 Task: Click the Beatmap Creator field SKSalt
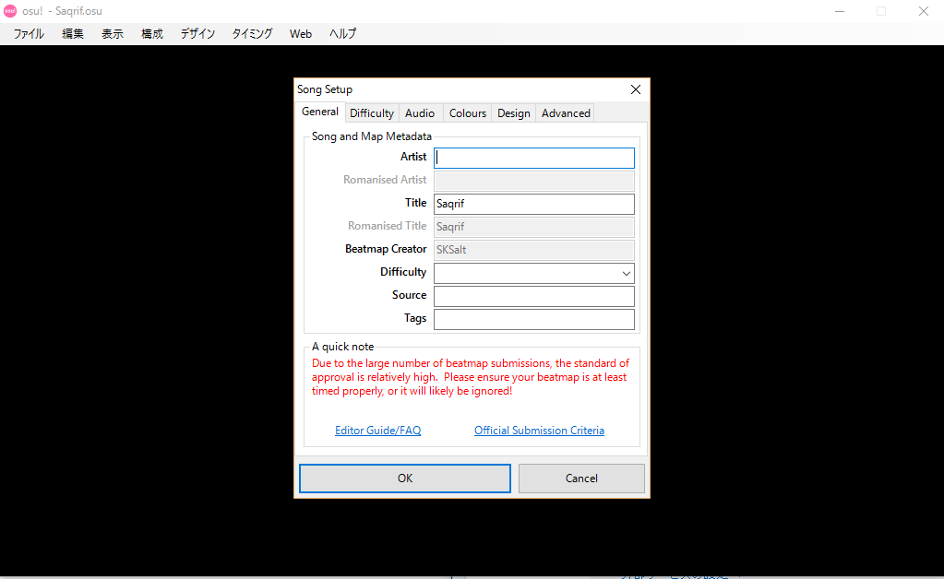click(534, 250)
